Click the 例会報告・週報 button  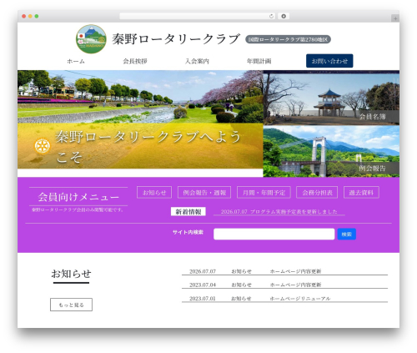204,193
